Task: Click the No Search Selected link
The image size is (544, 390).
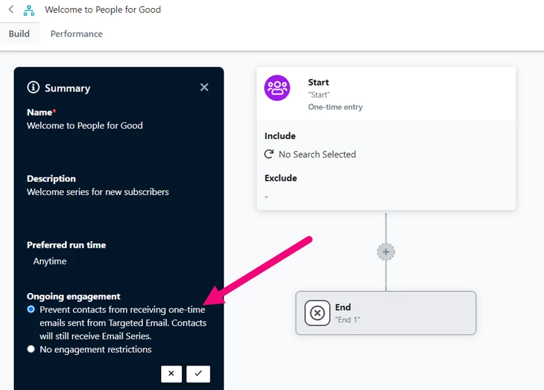Action: (x=318, y=154)
